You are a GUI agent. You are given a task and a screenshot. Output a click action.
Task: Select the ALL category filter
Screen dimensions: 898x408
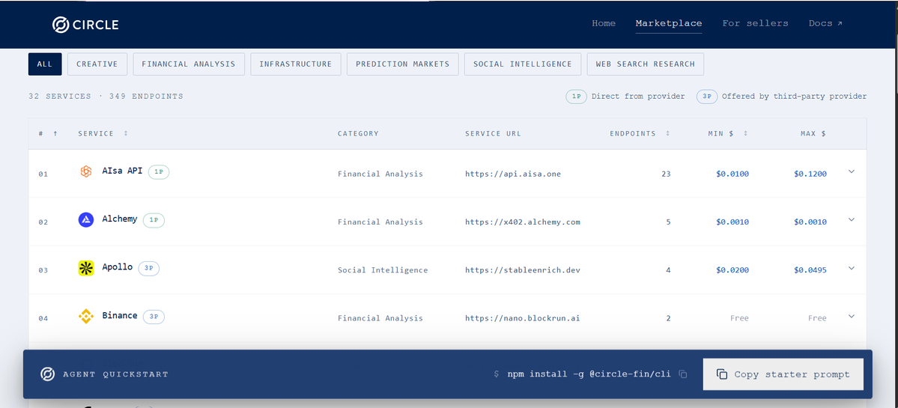point(45,64)
